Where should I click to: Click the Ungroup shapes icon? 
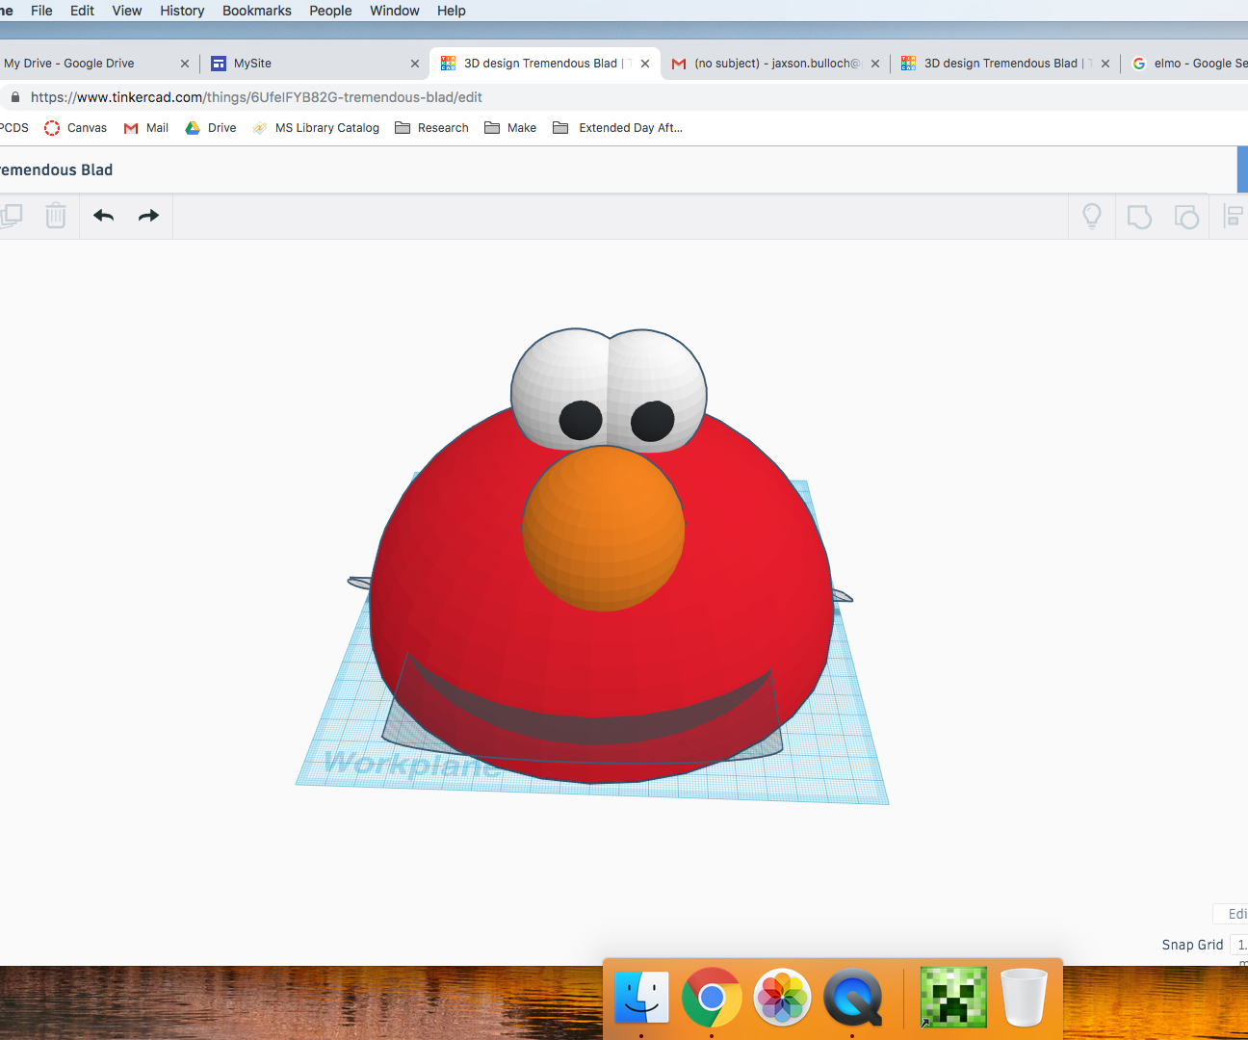point(1186,216)
